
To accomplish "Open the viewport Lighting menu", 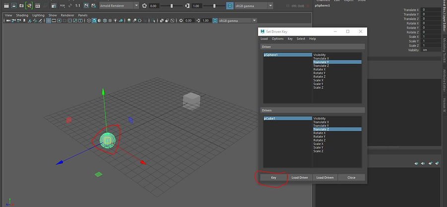I will coord(38,15).
